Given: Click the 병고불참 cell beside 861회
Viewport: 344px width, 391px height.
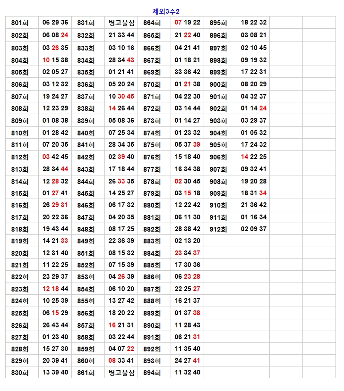Looking at the screenshot, I should [x=121, y=373].
